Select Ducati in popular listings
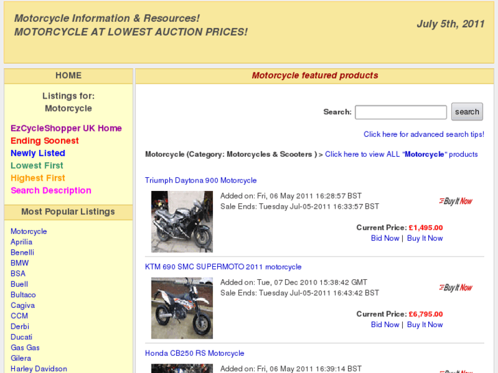 (21, 337)
